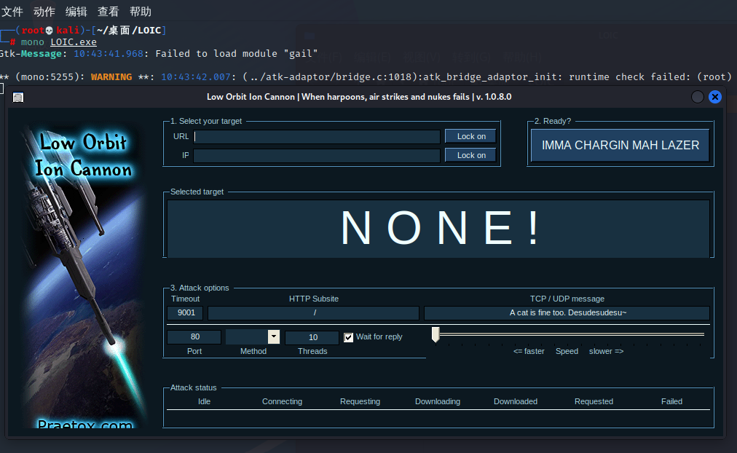Click the Praetox.com text on banner
The image size is (737, 453).
coord(85,424)
